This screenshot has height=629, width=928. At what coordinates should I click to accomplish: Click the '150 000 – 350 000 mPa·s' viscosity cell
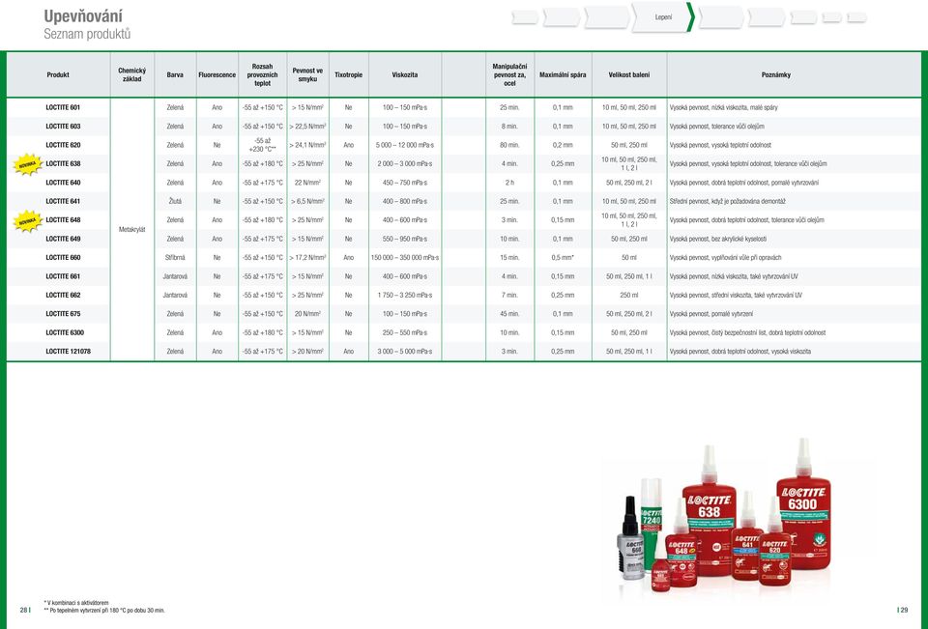click(x=405, y=258)
